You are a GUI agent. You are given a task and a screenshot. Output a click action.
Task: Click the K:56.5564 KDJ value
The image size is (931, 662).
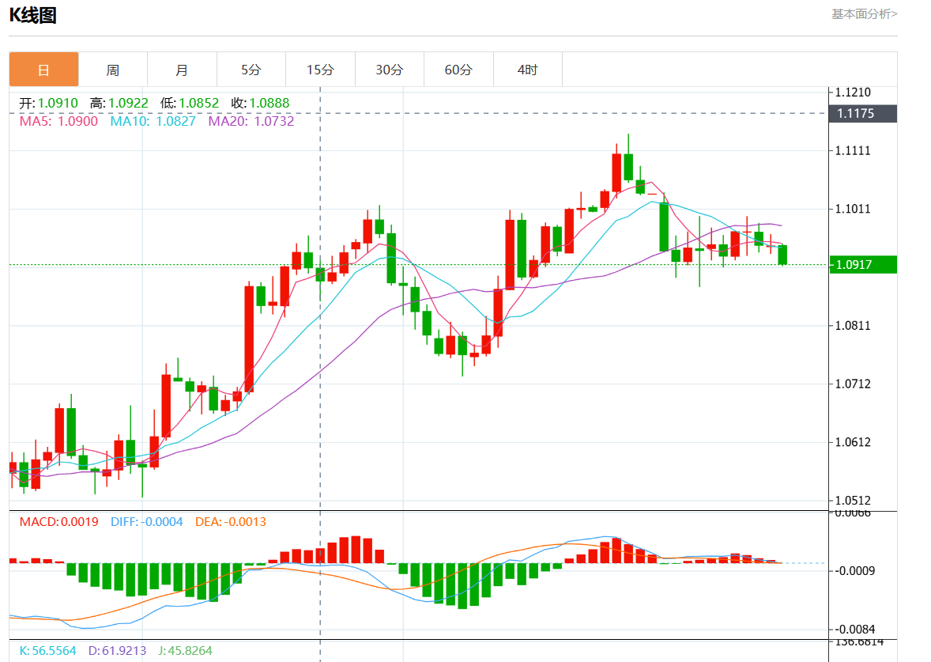pyautogui.click(x=47, y=651)
